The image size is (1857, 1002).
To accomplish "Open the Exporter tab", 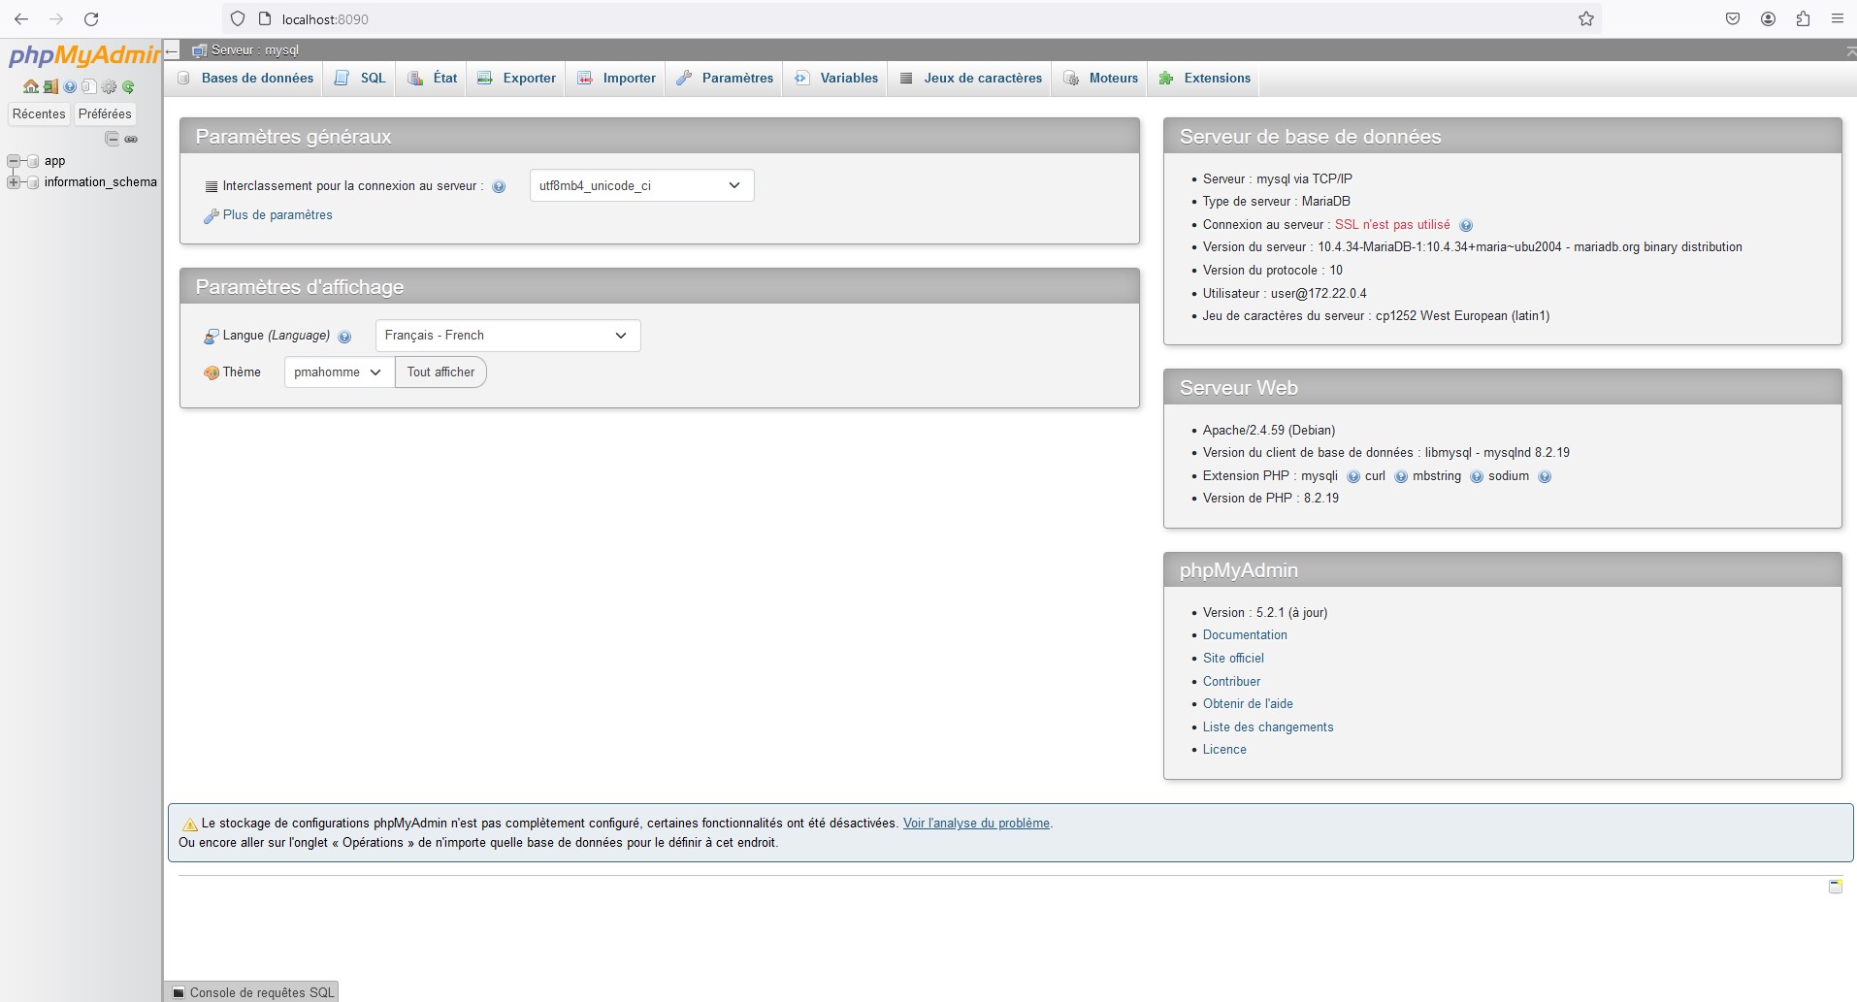I will click(x=516, y=79).
